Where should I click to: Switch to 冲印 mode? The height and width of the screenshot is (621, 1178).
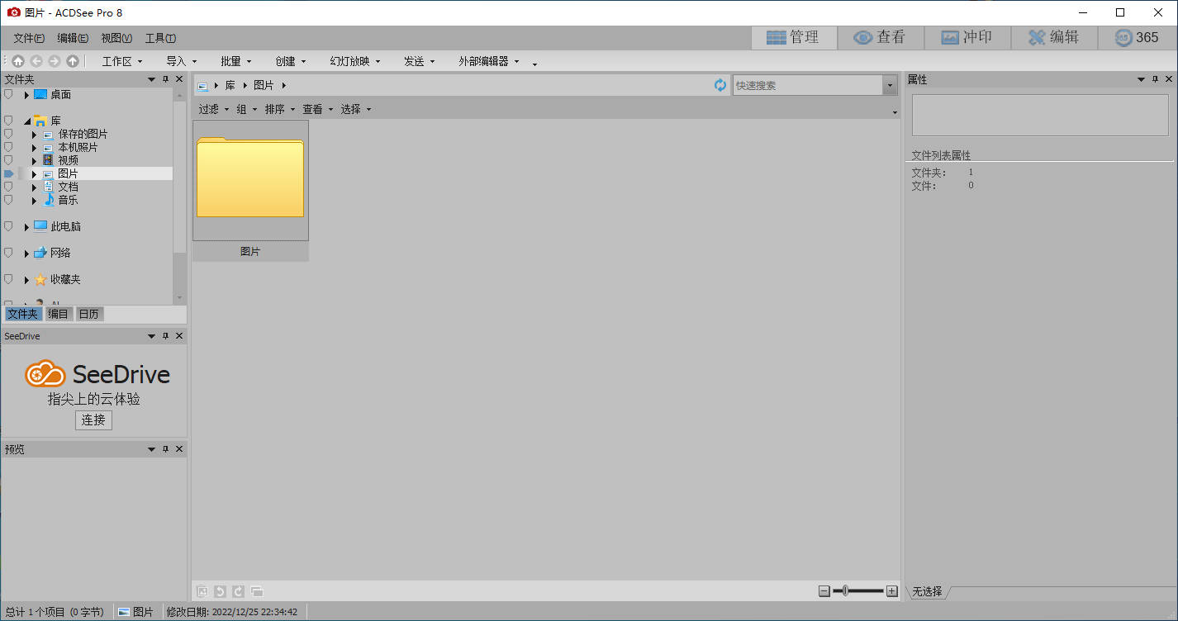[967, 37]
